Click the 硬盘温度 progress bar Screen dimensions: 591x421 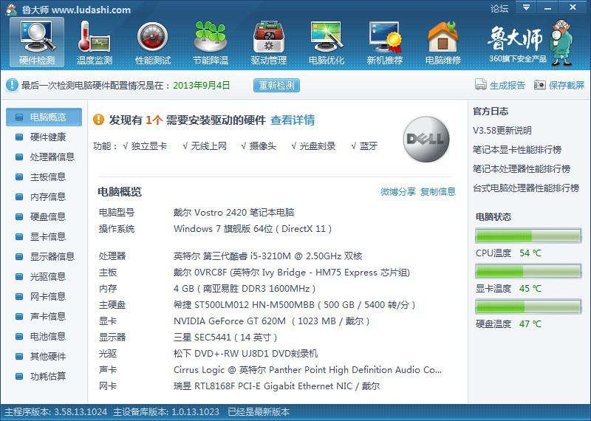(x=528, y=307)
